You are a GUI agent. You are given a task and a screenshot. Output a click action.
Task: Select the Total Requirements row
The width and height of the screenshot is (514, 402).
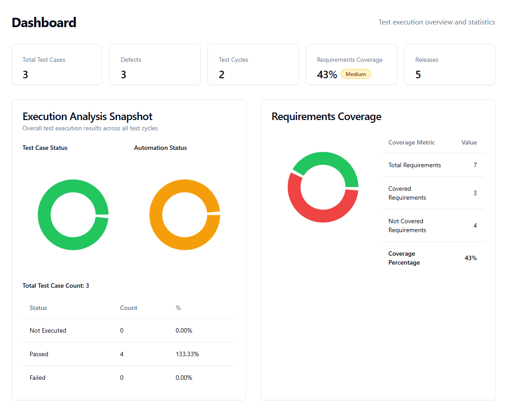tap(432, 165)
